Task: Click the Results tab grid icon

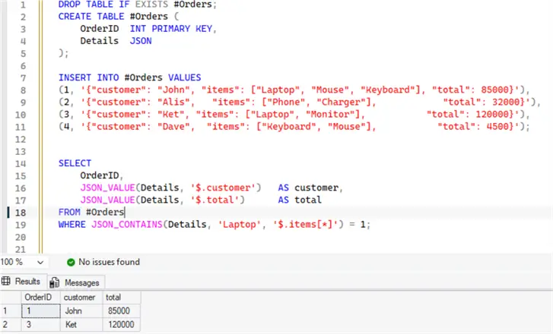Action: click(x=6, y=281)
